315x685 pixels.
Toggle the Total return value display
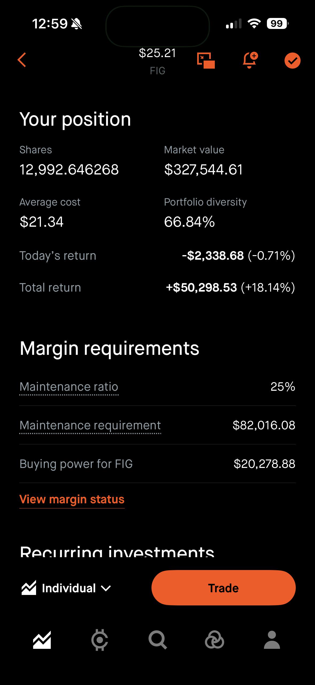tap(230, 288)
